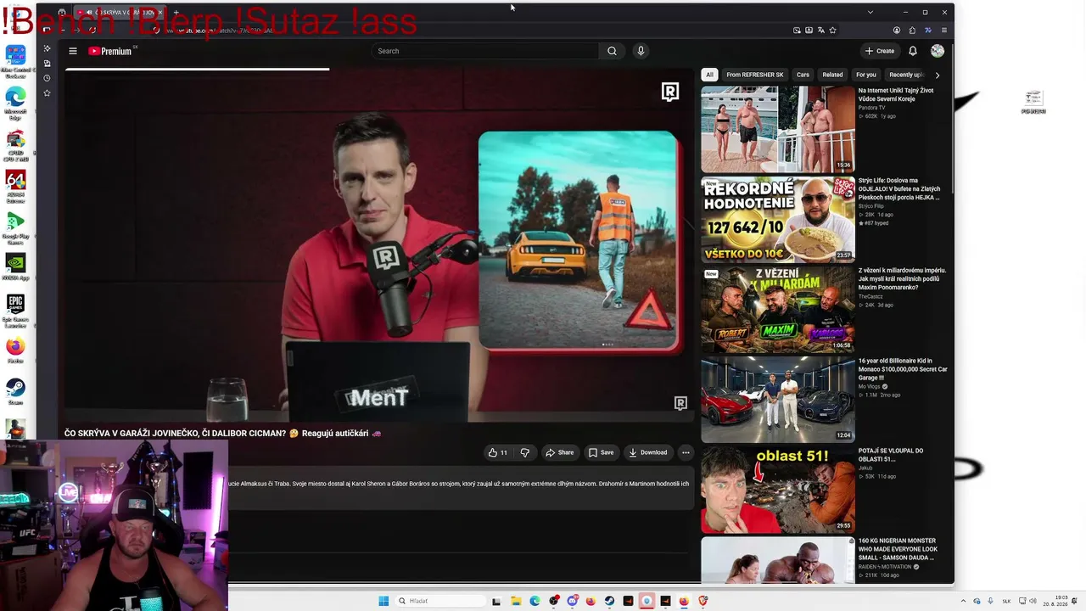
Task: Open Epic Games Launcher desktop shortcut
Action: point(15,310)
